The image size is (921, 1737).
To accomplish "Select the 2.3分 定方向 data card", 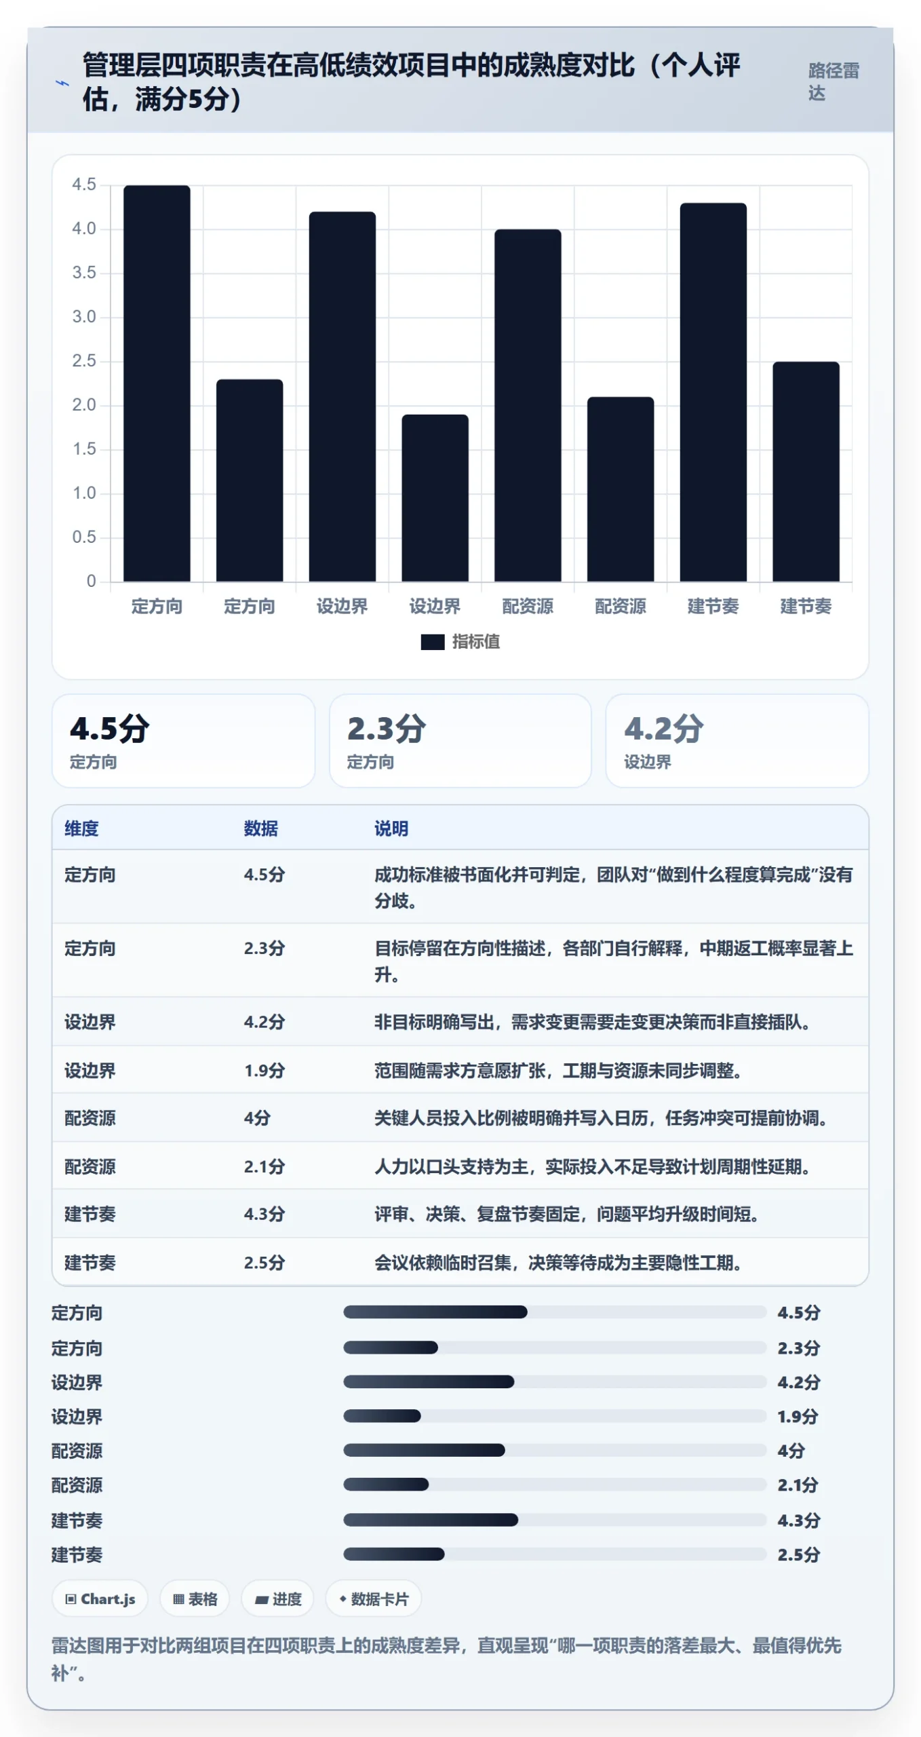I will tap(460, 740).
